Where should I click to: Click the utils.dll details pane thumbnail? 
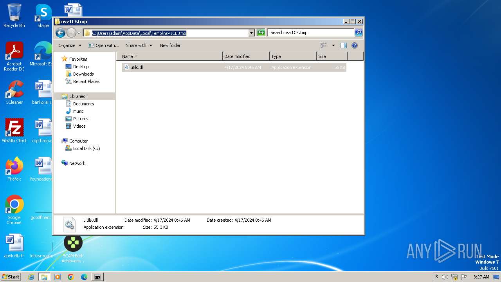click(69, 224)
